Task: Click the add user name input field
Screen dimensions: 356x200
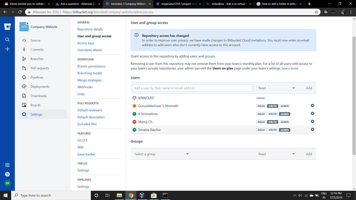Action: [192, 88]
